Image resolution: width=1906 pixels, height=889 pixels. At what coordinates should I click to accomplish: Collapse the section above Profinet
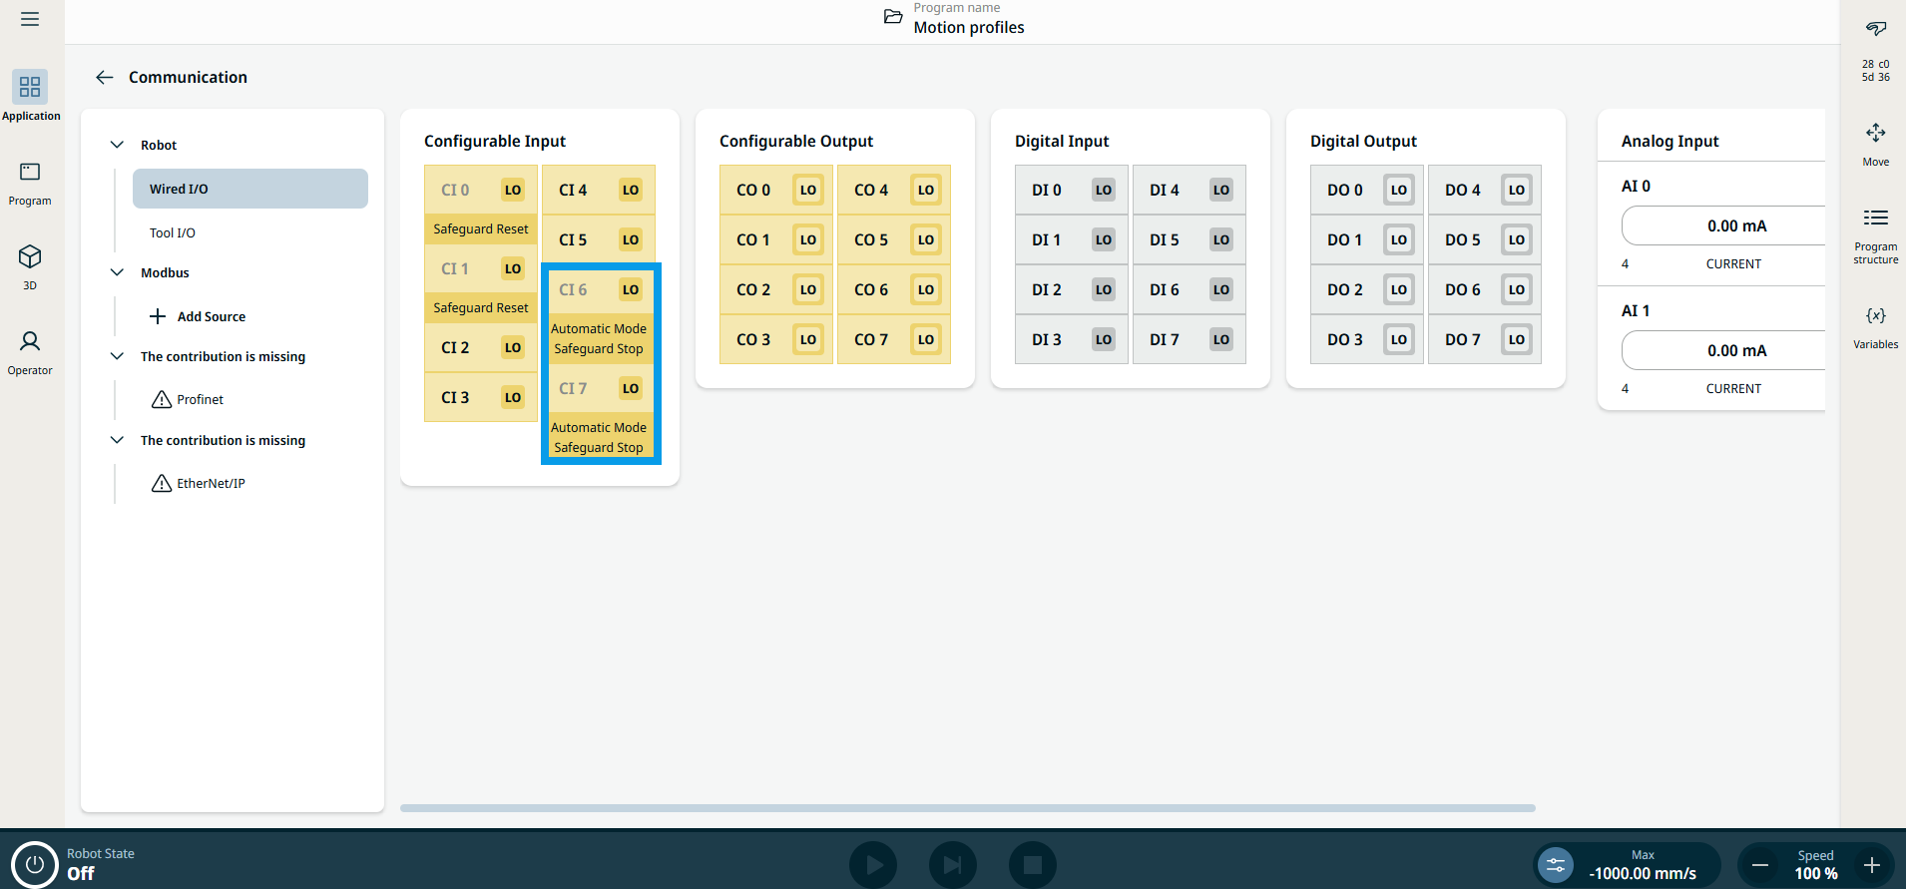(x=117, y=356)
